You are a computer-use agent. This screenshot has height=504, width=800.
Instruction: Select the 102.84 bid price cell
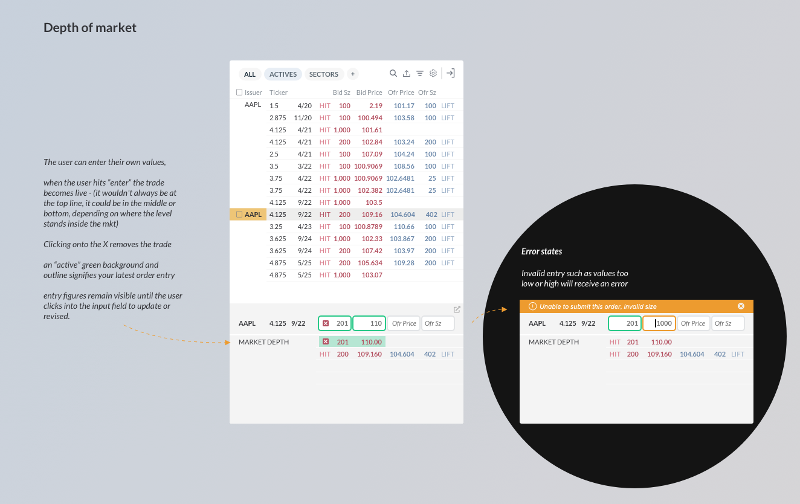click(372, 142)
